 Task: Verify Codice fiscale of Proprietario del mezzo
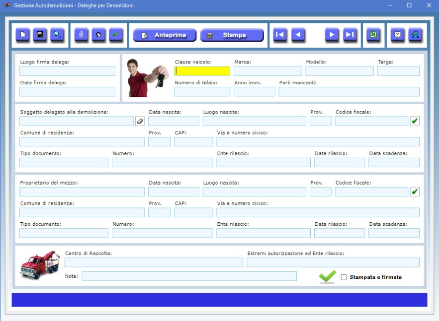[415, 192]
